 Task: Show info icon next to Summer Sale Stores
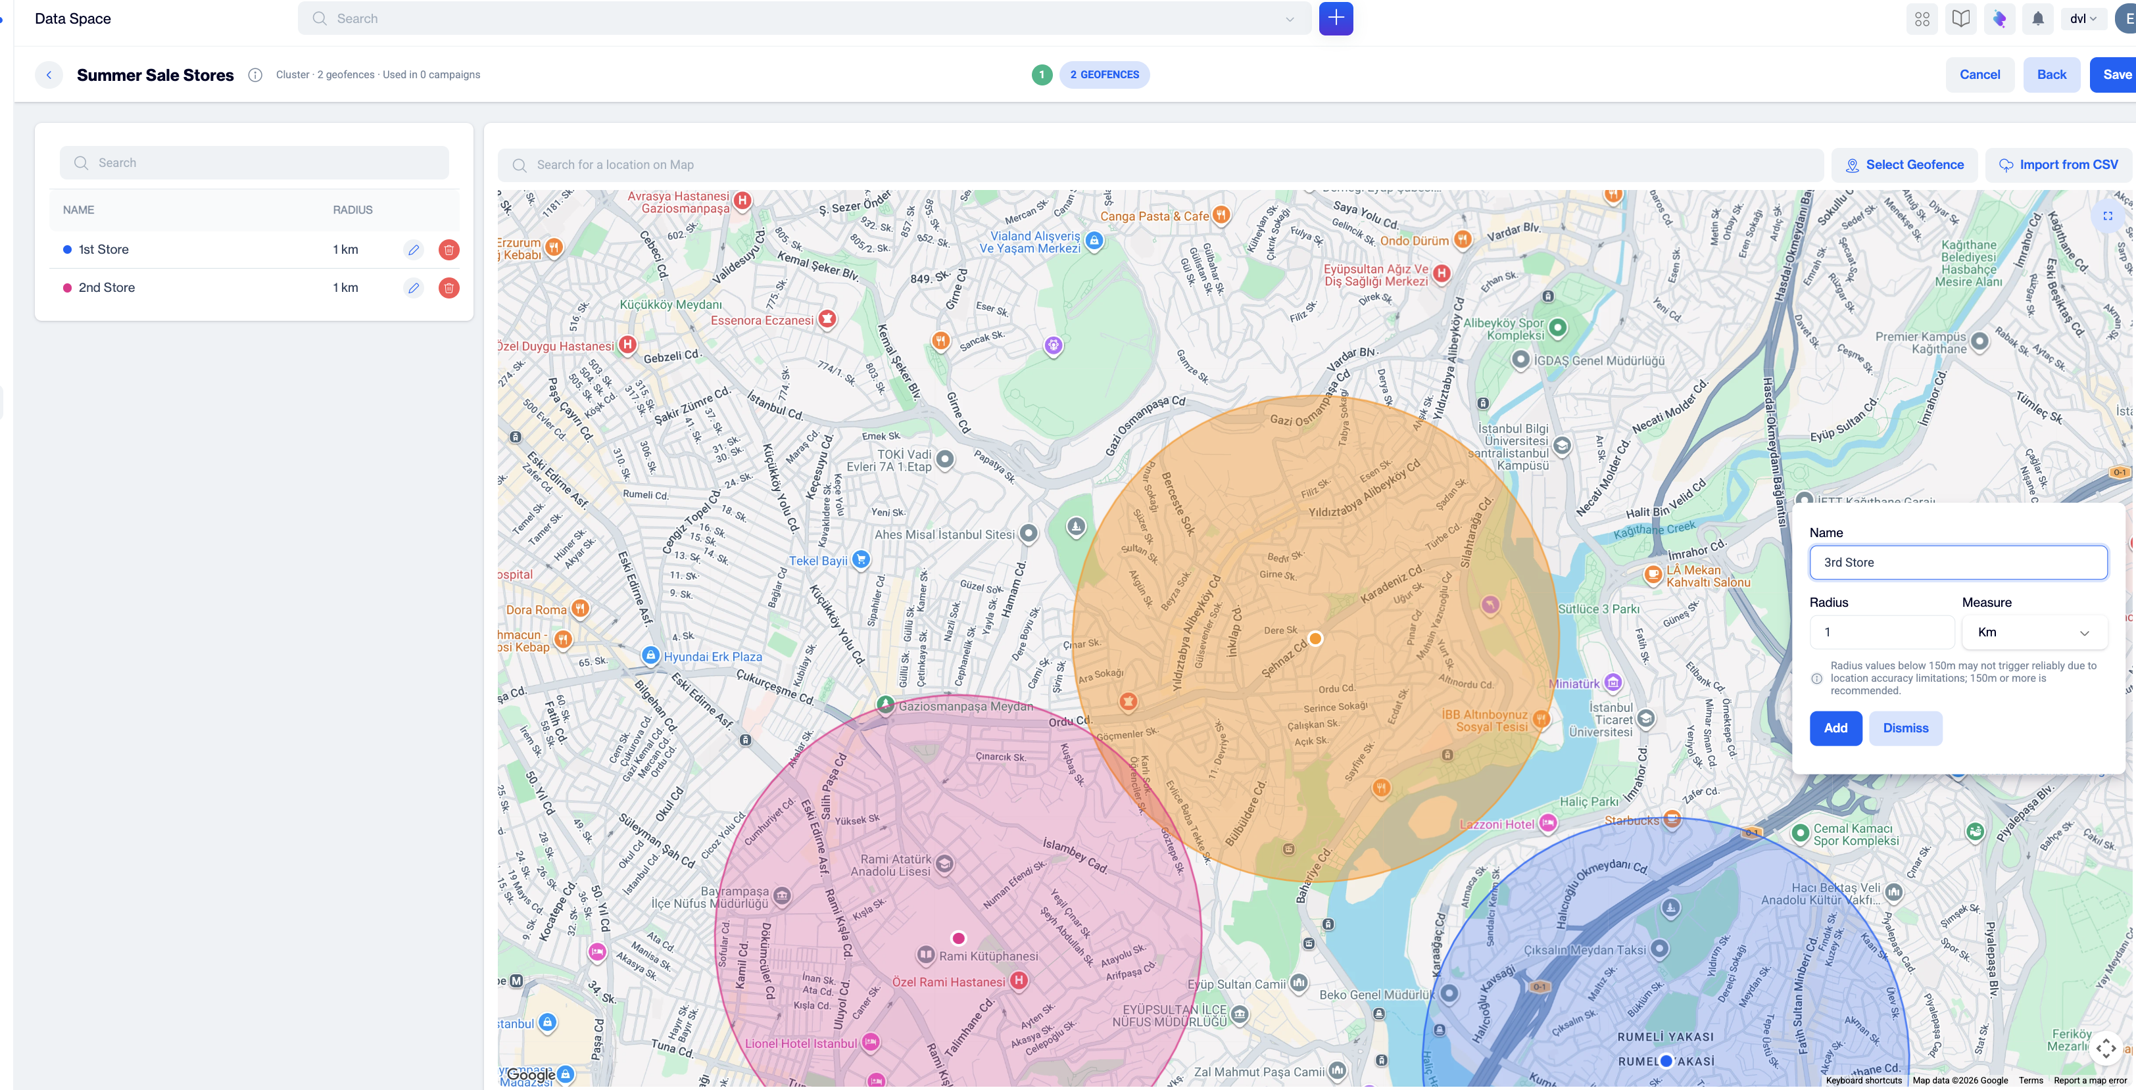[255, 74]
